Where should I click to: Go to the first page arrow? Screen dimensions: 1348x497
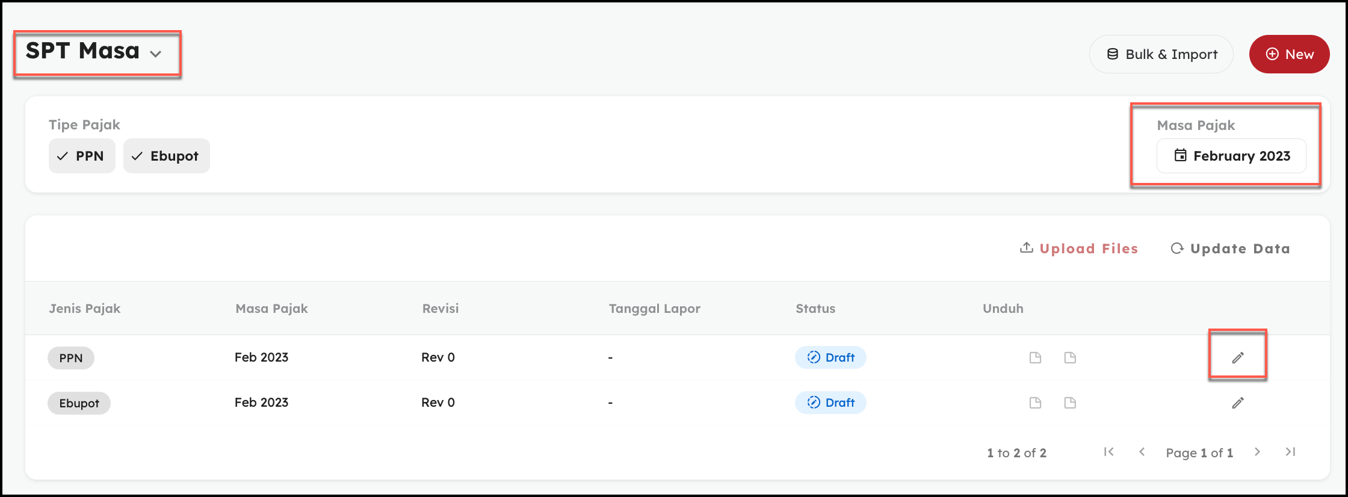(1108, 452)
